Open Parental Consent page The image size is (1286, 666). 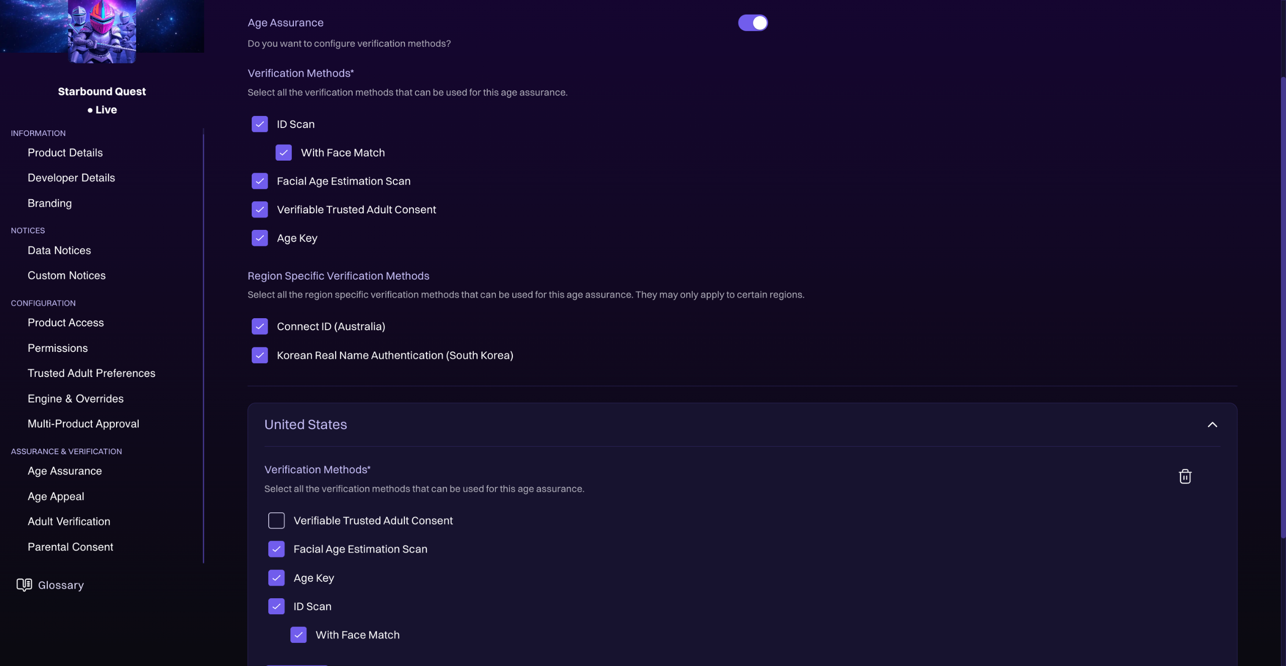[70, 547]
